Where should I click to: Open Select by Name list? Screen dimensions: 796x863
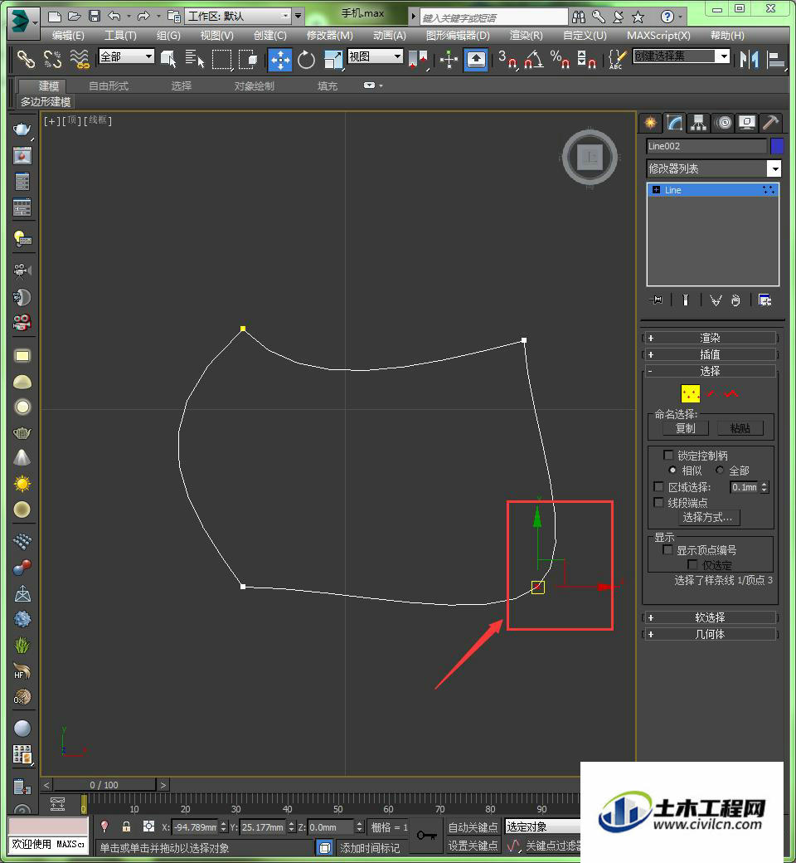coord(194,59)
